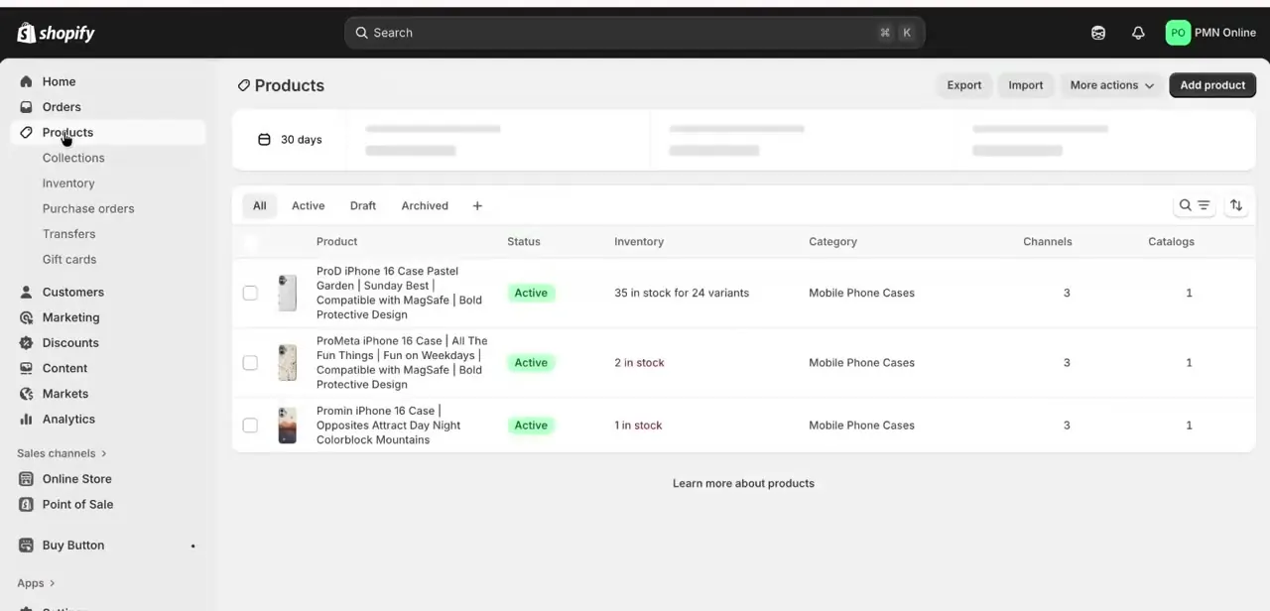The width and height of the screenshot is (1270, 611).
Task: Click the ProD case product thumbnail
Action: pyautogui.click(x=288, y=293)
